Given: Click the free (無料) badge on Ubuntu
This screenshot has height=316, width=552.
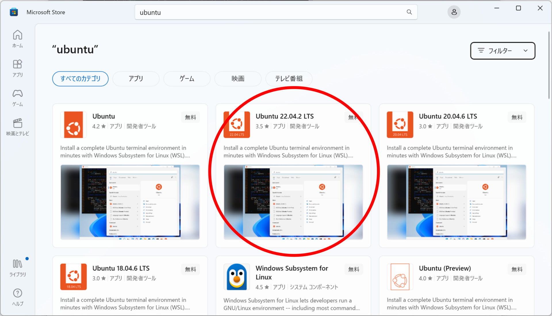Looking at the screenshot, I should pos(190,117).
